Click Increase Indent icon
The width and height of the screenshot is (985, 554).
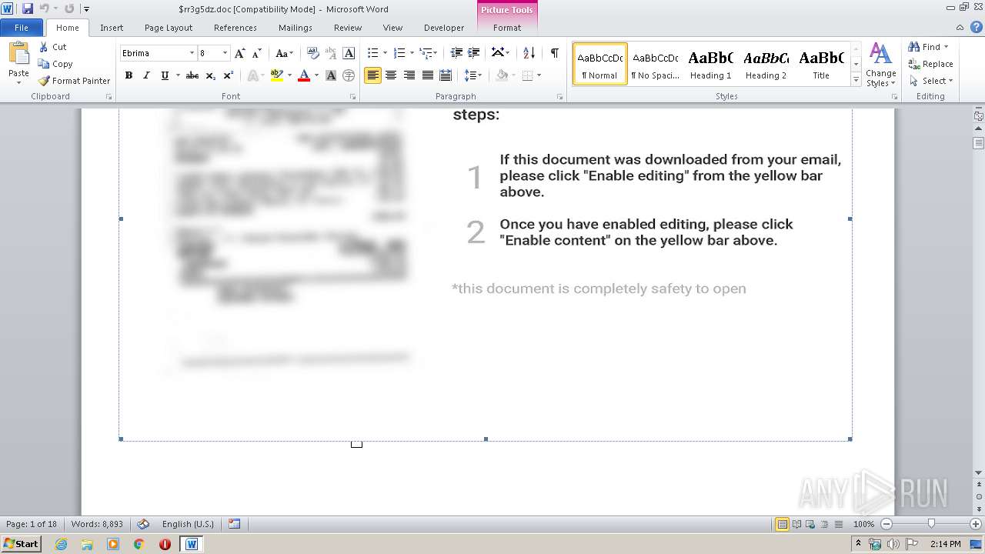coord(474,53)
